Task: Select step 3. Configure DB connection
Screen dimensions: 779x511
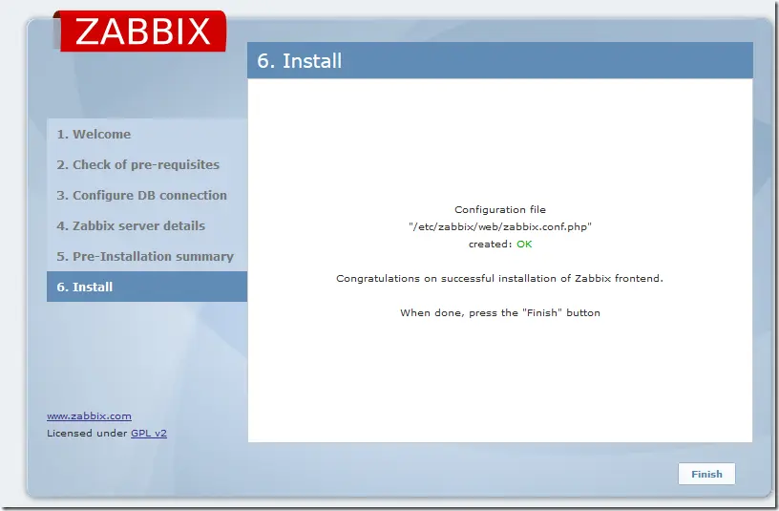Action: pos(141,196)
